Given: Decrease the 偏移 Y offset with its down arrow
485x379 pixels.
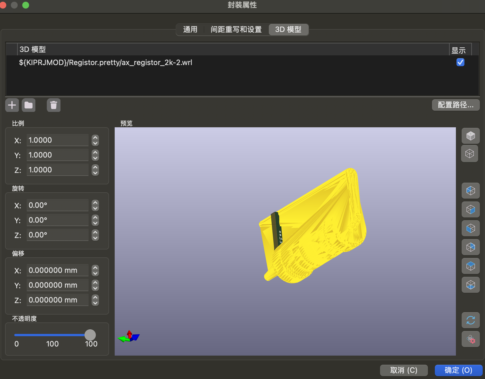Looking at the screenshot, I should coord(95,288).
